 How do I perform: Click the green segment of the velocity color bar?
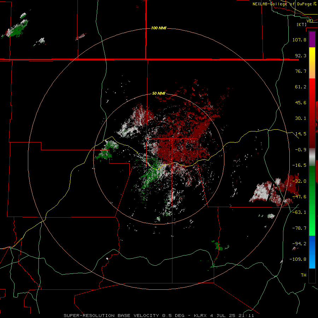coord(312,201)
